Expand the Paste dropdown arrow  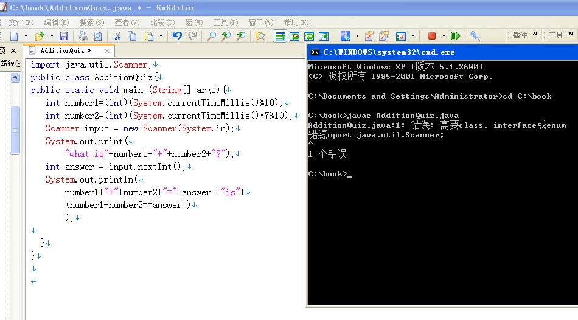161,36
